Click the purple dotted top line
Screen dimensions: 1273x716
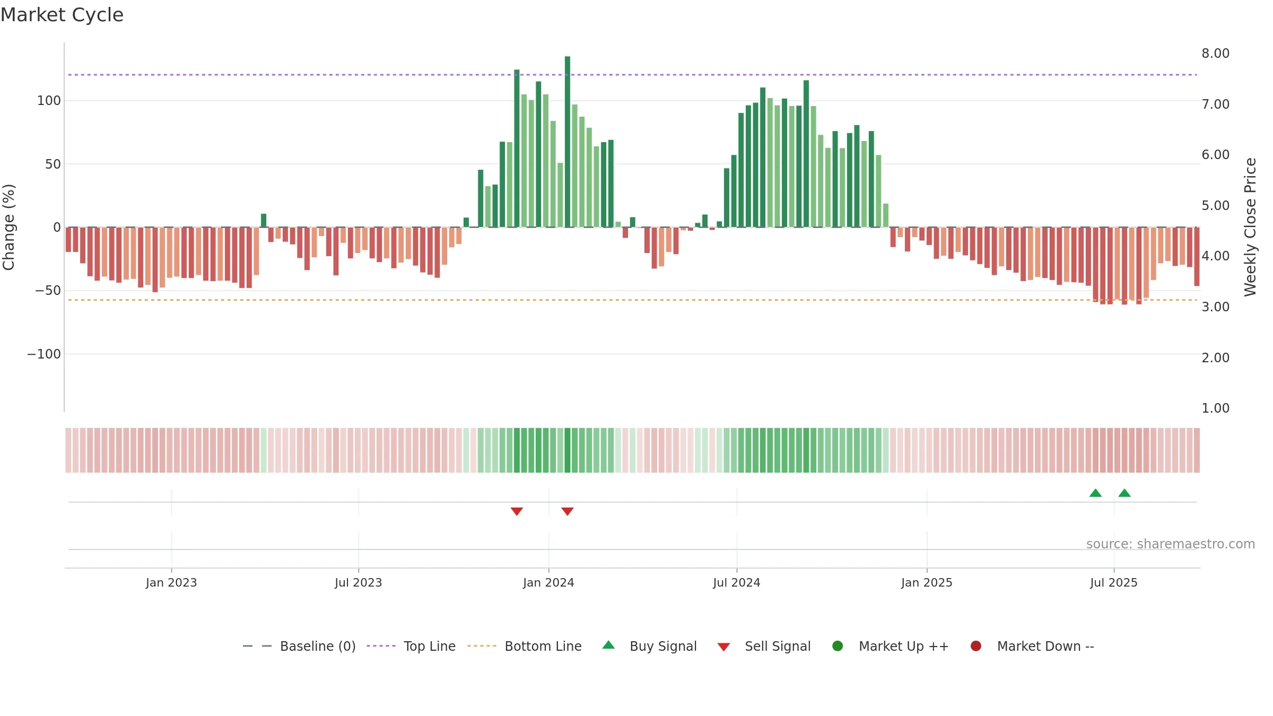[632, 75]
